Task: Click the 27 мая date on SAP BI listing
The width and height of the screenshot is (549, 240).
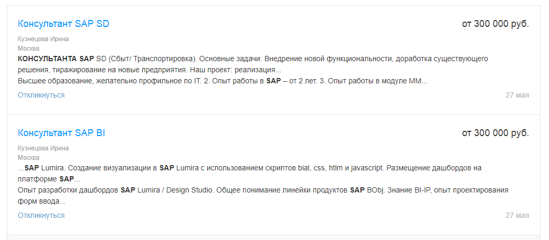Action: 517,215
